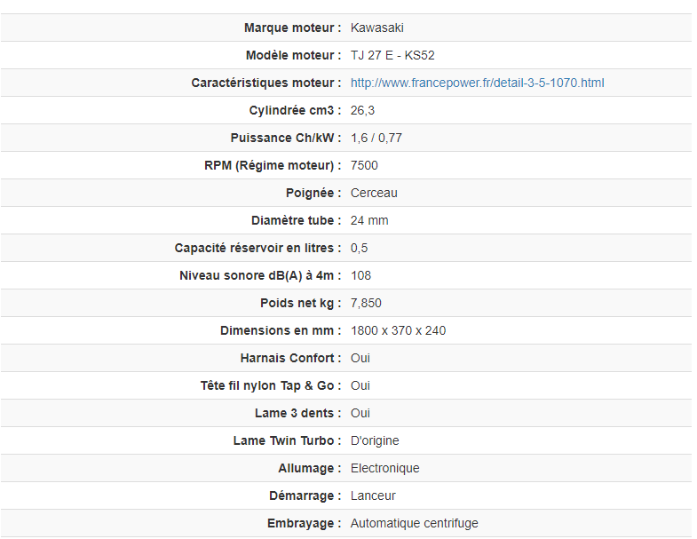Viewport: 697px width, 539px height.
Task: Select the Kawasaki brand value
Action: pyautogui.click(x=376, y=28)
